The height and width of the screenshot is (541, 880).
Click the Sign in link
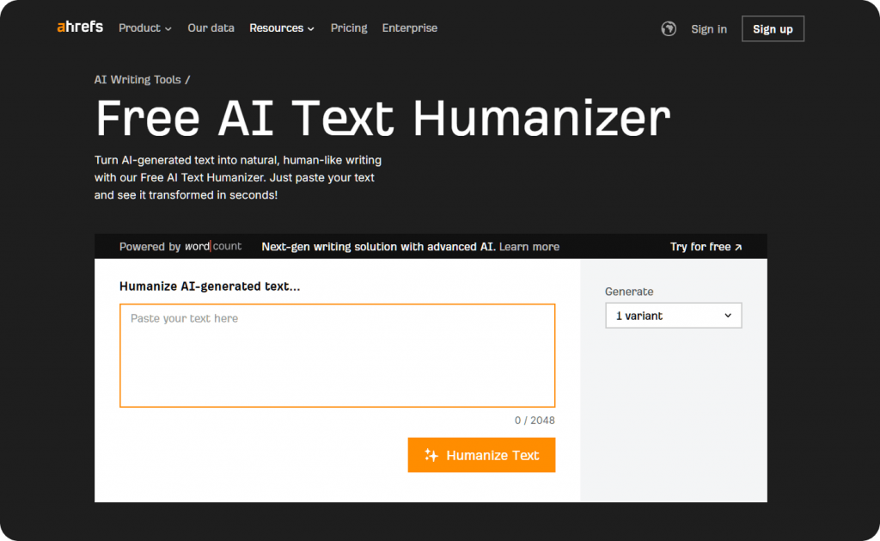[x=708, y=29]
